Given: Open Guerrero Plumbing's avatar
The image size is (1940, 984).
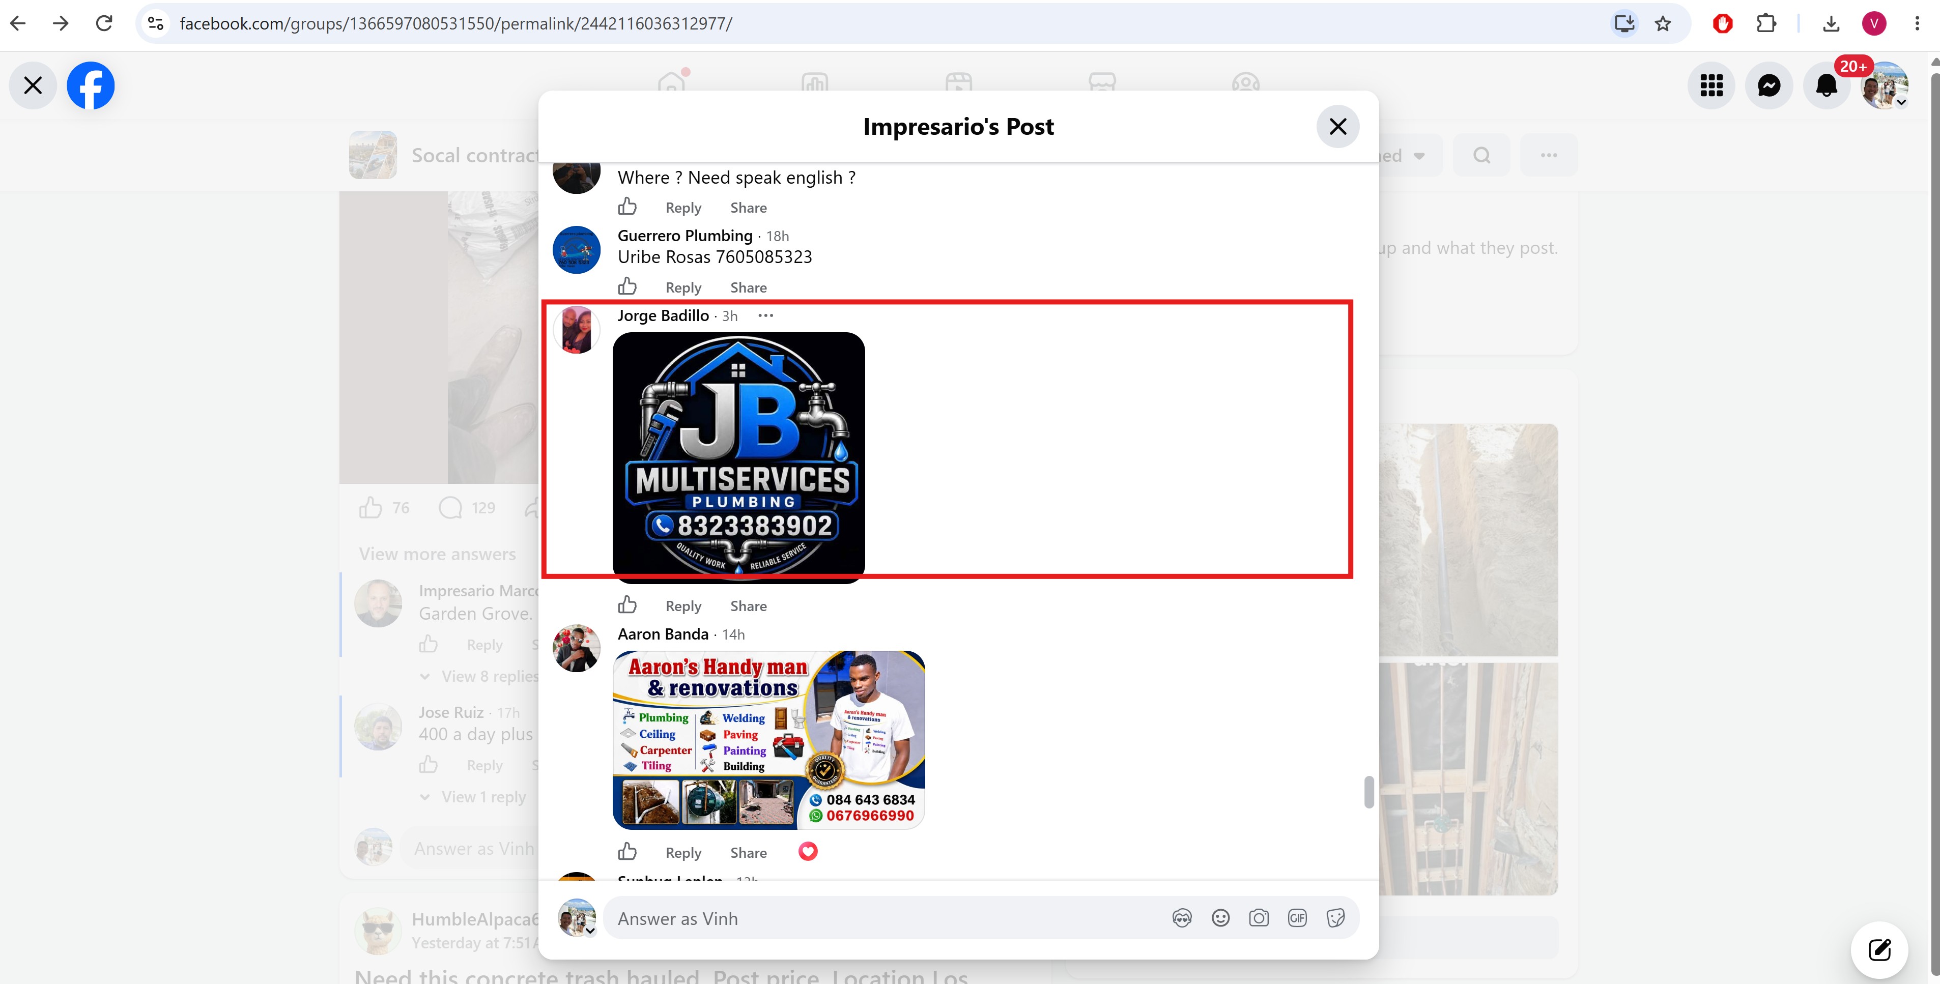Looking at the screenshot, I should (x=576, y=250).
